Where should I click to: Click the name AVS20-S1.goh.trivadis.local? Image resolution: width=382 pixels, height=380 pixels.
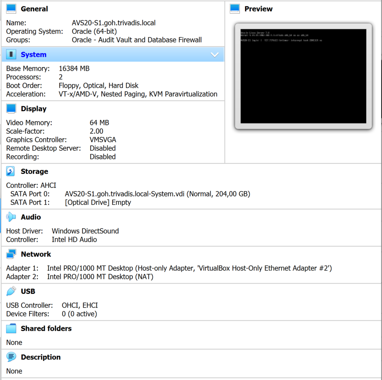click(x=113, y=23)
